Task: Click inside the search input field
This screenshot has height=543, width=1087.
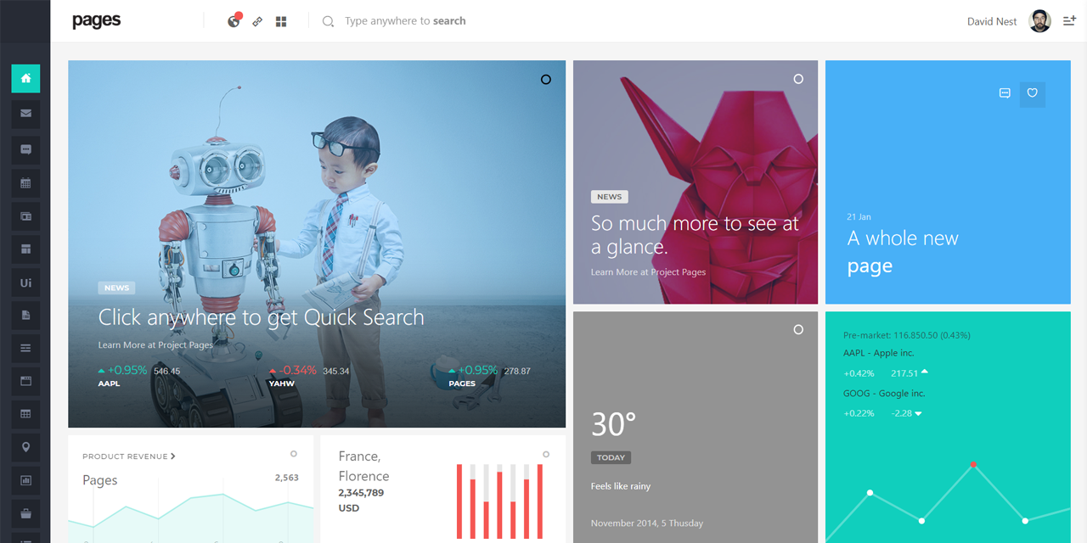Action: pyautogui.click(x=406, y=20)
